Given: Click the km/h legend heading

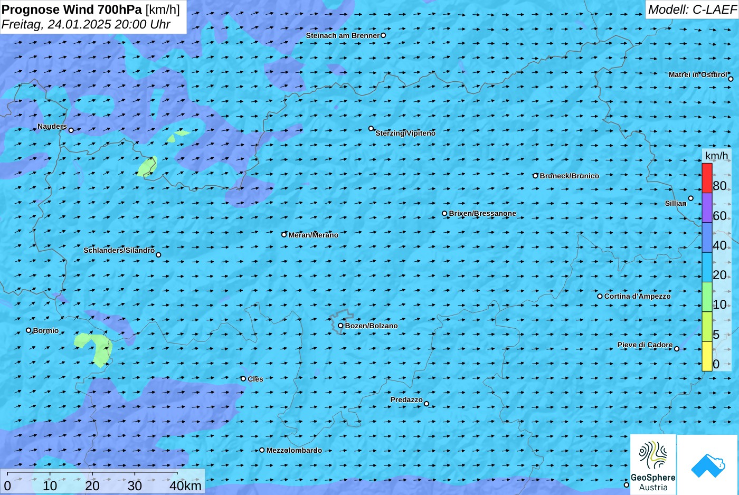Looking at the screenshot, I should point(717,156).
